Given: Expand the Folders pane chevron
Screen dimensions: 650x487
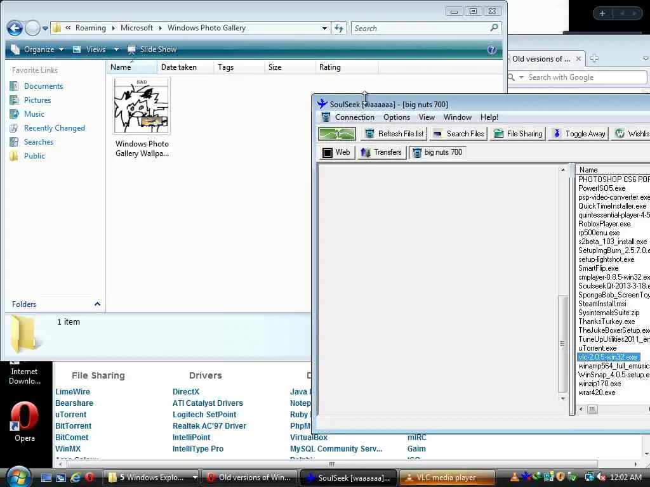Looking at the screenshot, I should (x=97, y=304).
